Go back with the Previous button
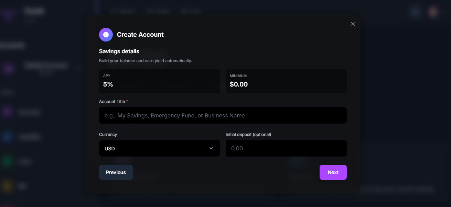451x207 pixels. (x=116, y=172)
